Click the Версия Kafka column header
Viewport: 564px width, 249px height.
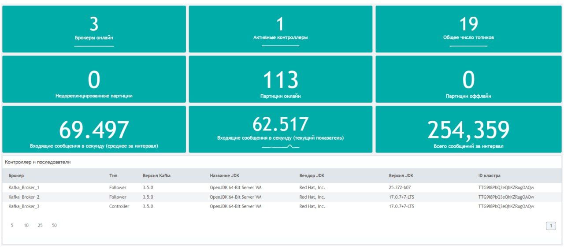click(156, 176)
